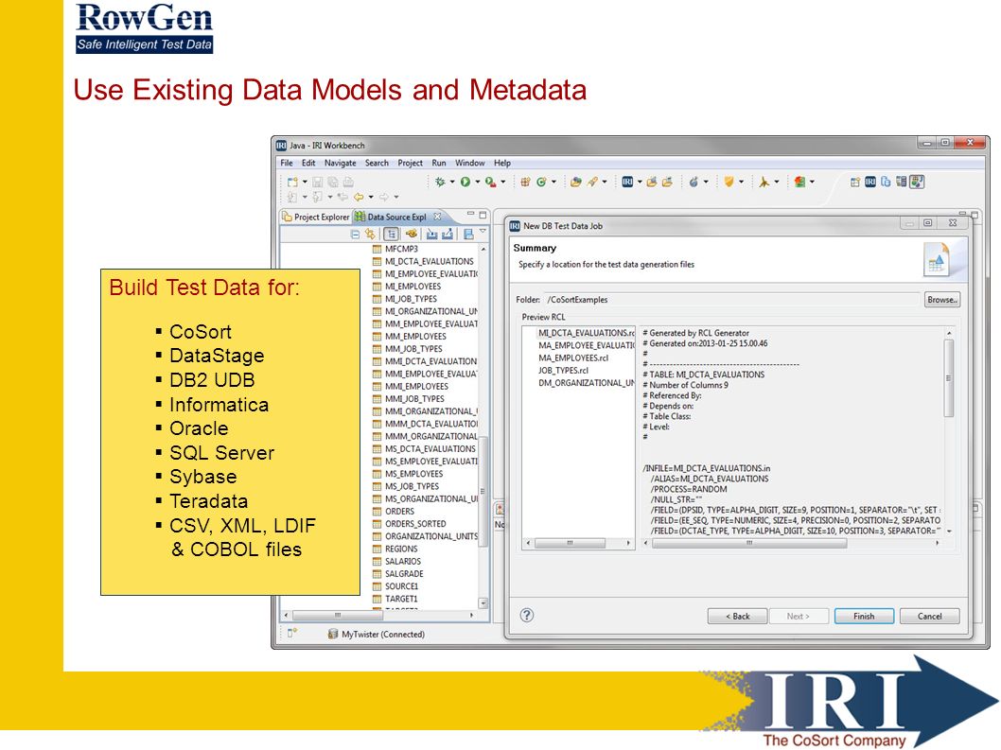The height and width of the screenshot is (750, 1001).
Task: Switch to the IRI perspective icon
Action: point(870,182)
